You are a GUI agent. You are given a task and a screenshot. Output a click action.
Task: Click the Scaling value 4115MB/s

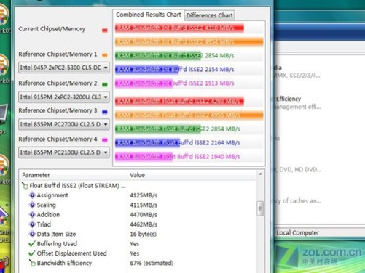click(144, 205)
